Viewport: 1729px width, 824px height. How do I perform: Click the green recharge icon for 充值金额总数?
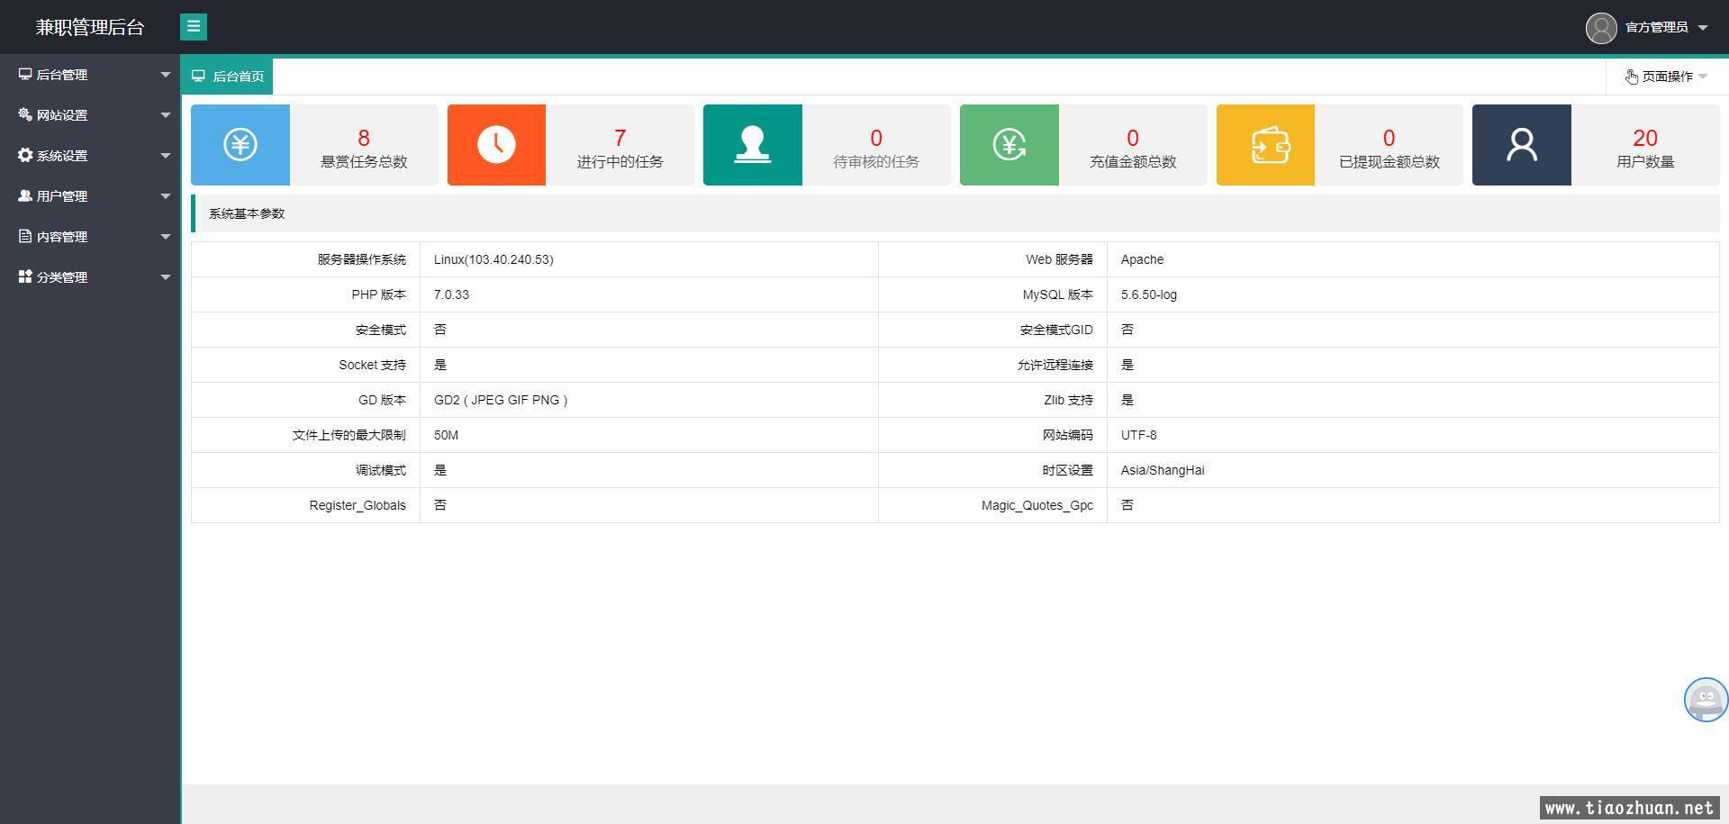point(1009,145)
